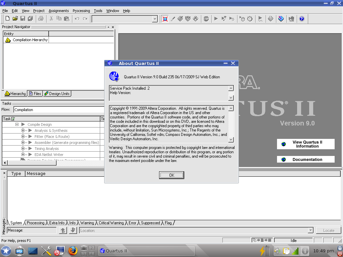Click the next message down arrow button

(x=73, y=230)
